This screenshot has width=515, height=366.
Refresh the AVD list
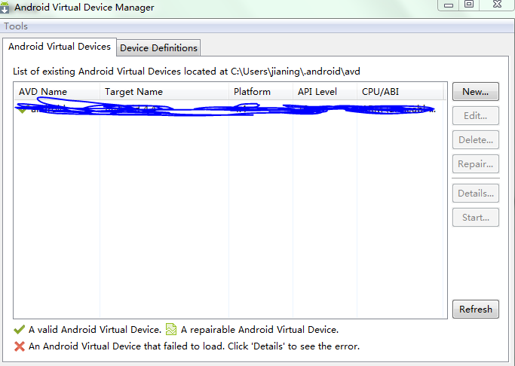click(x=475, y=310)
